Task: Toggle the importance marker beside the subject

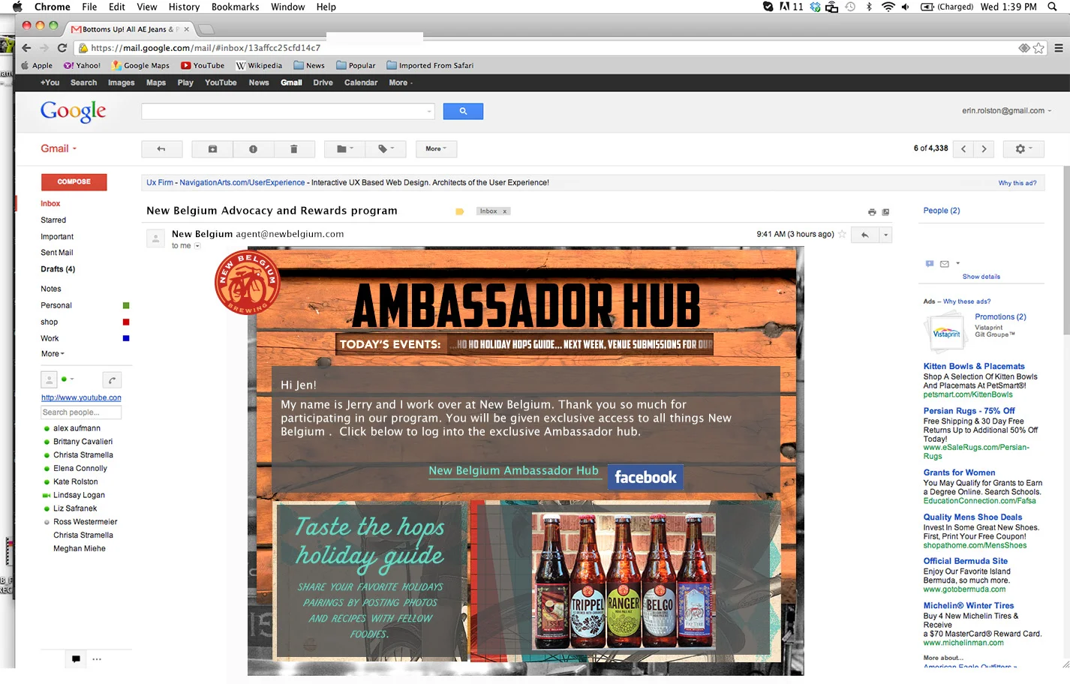Action: (x=458, y=211)
